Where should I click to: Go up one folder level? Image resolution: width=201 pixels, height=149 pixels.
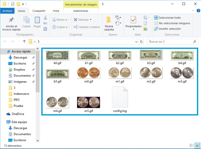[x=24, y=41]
